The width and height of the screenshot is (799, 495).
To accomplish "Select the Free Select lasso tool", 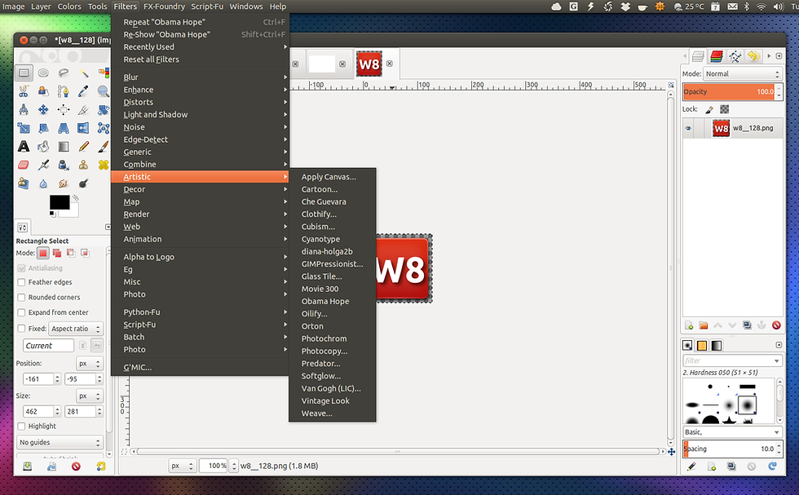I will pos(64,73).
